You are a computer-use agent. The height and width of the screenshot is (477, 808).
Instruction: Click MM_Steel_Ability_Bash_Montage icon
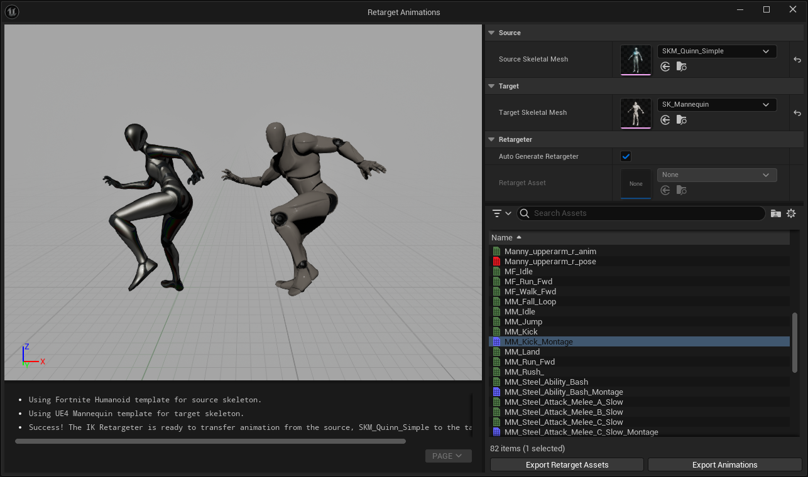coord(496,392)
